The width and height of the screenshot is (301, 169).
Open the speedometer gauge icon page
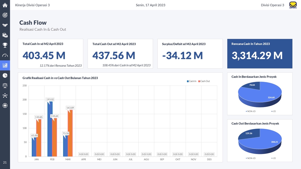point(5,55)
